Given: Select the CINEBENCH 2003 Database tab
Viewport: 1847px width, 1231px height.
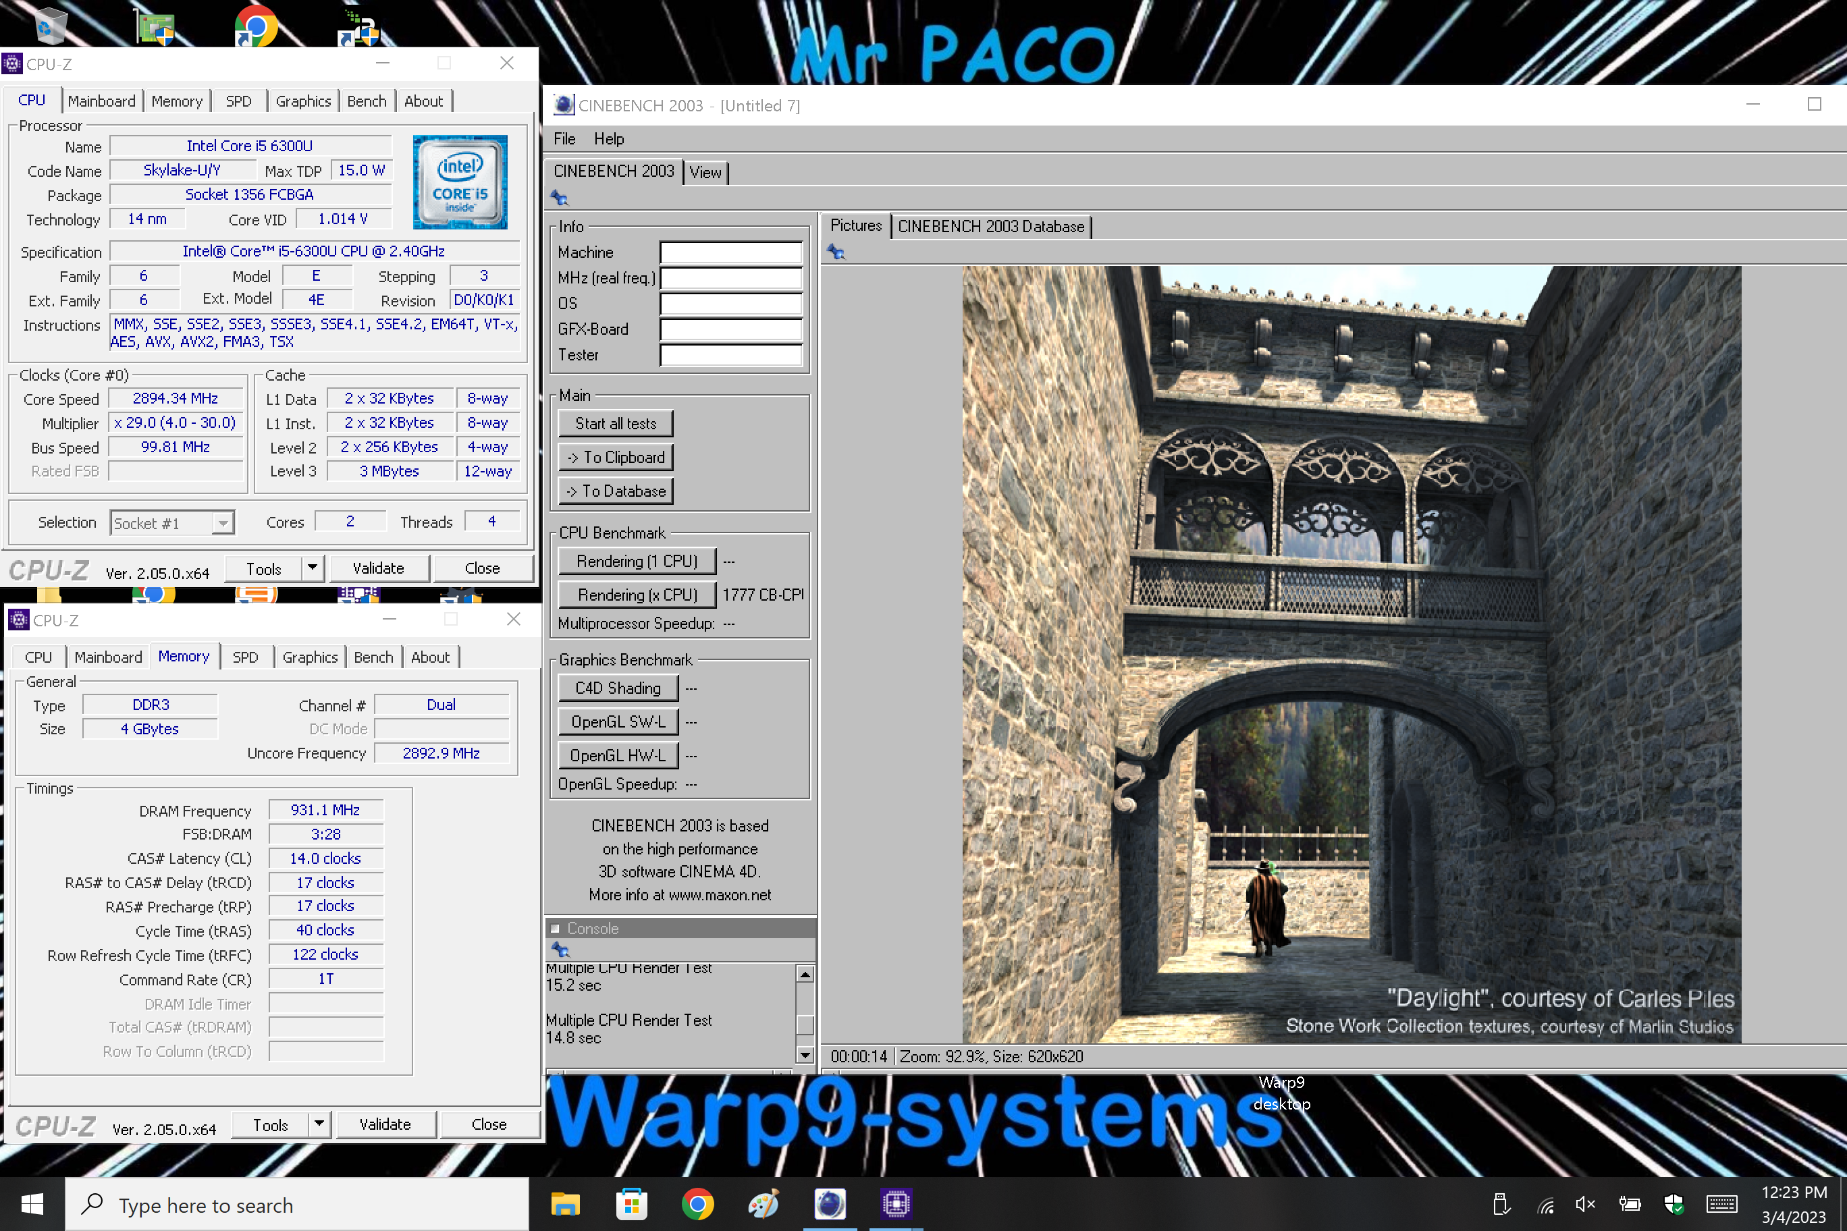Looking at the screenshot, I should (990, 226).
